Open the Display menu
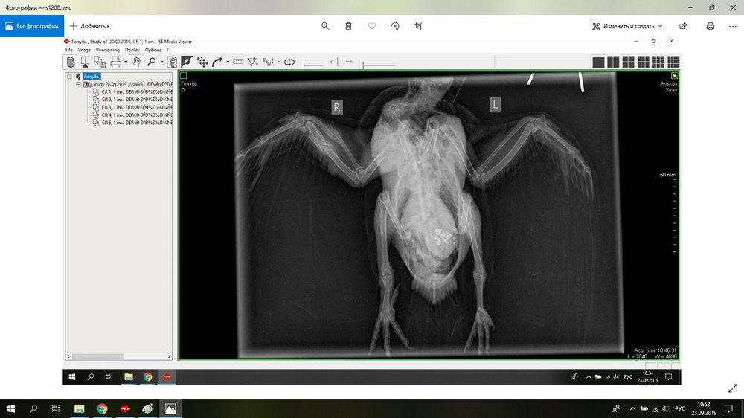Image resolution: width=744 pixels, height=418 pixels. pos(132,50)
